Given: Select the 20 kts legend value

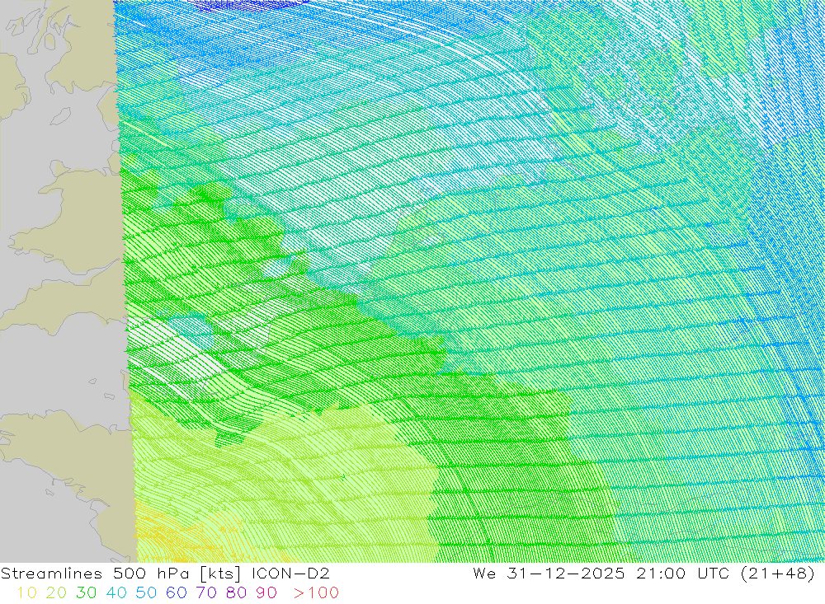Looking at the screenshot, I should [56, 593].
